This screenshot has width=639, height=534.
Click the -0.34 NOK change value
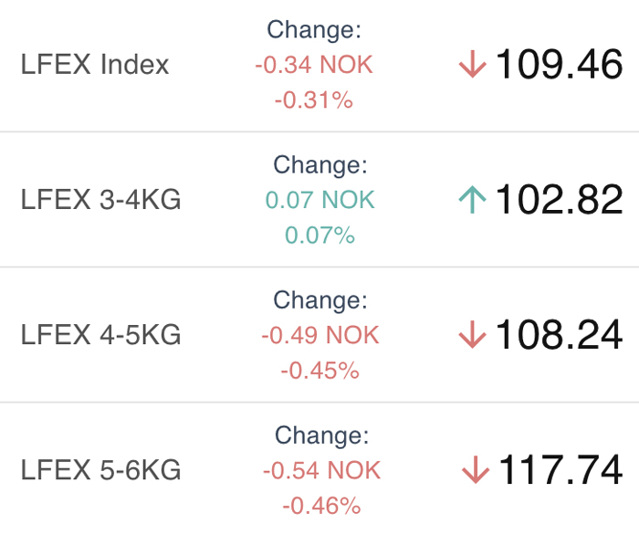[x=314, y=65]
